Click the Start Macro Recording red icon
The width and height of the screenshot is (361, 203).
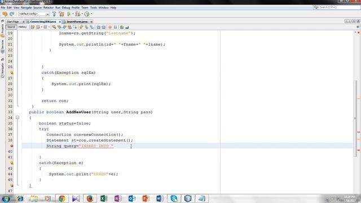110,27
